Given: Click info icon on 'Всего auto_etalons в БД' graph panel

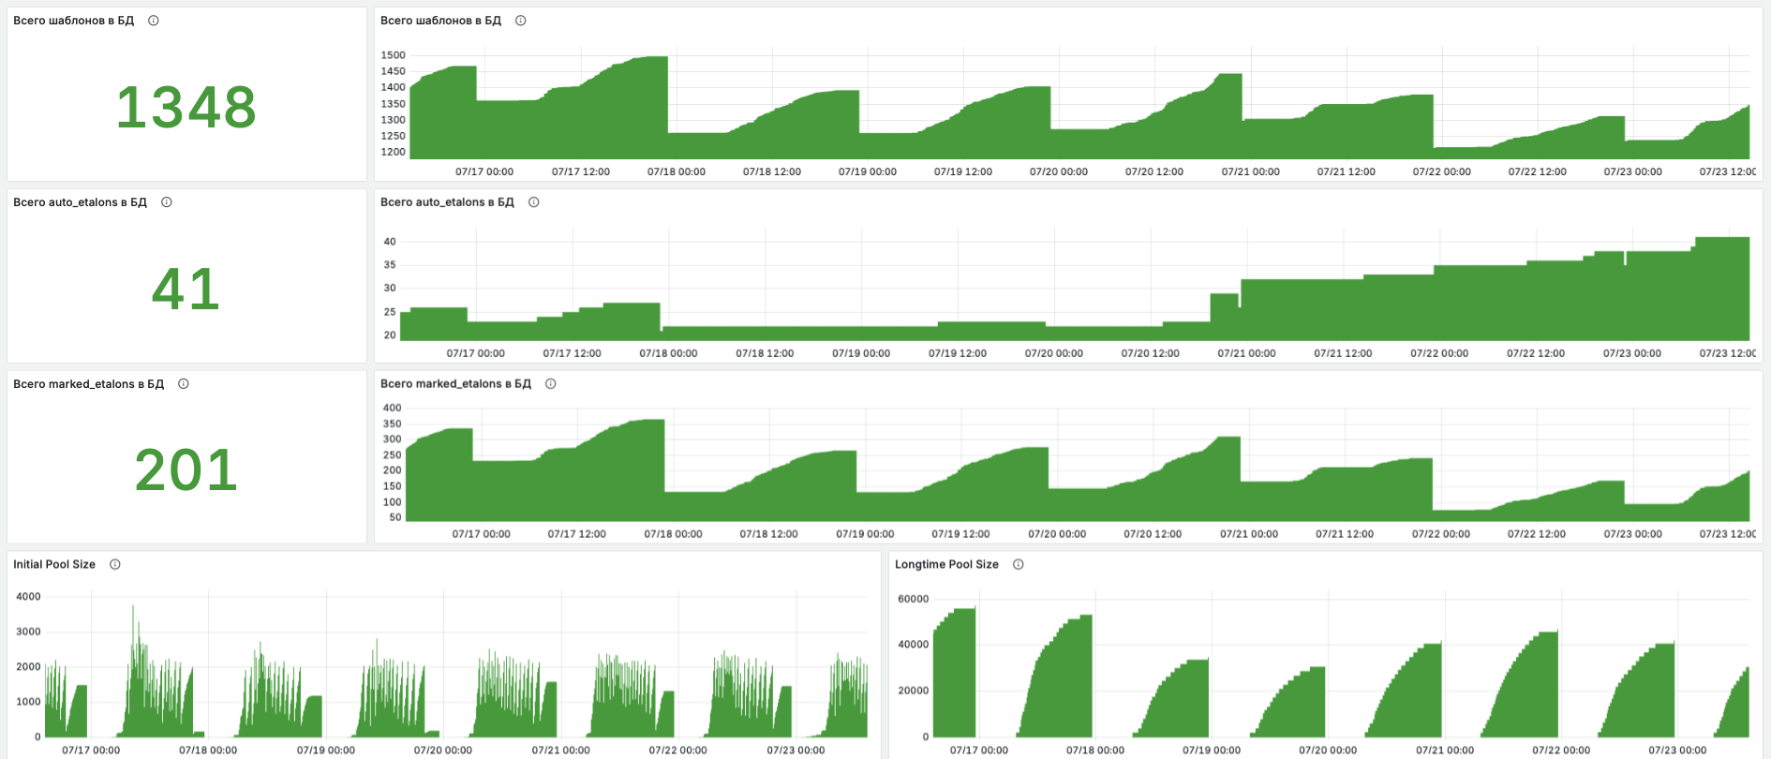Looking at the screenshot, I should pyautogui.click(x=534, y=202).
